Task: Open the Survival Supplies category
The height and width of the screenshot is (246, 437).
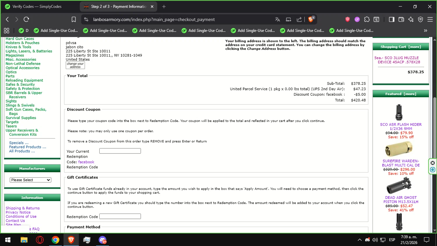Action: (x=21, y=118)
